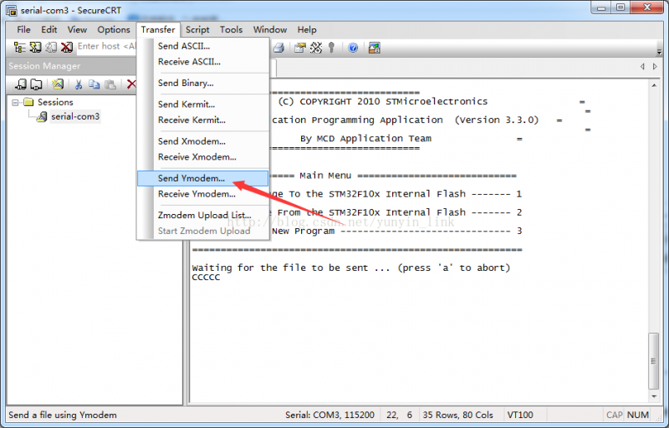The height and width of the screenshot is (428, 669).
Task: Choose Send Xmodem... menu entry
Action: [203, 141]
